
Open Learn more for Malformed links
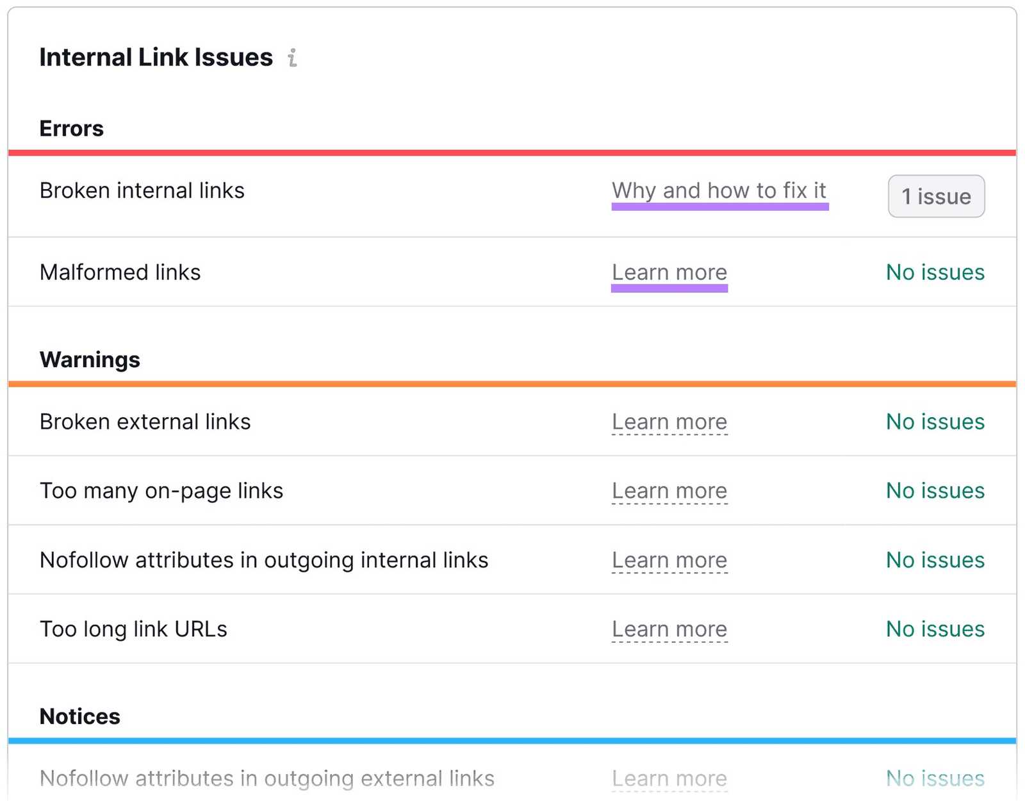669,272
